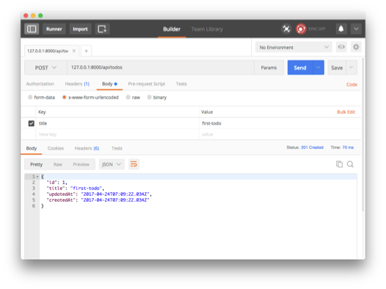Open the Pre-request Script tab
Screen dimensions: 386x289
(x=147, y=84)
